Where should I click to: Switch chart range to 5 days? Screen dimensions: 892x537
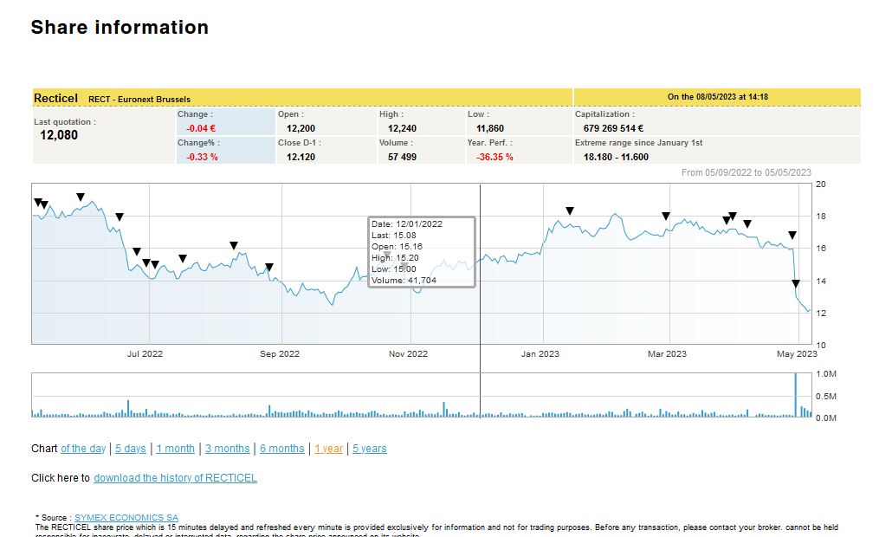tap(131, 449)
